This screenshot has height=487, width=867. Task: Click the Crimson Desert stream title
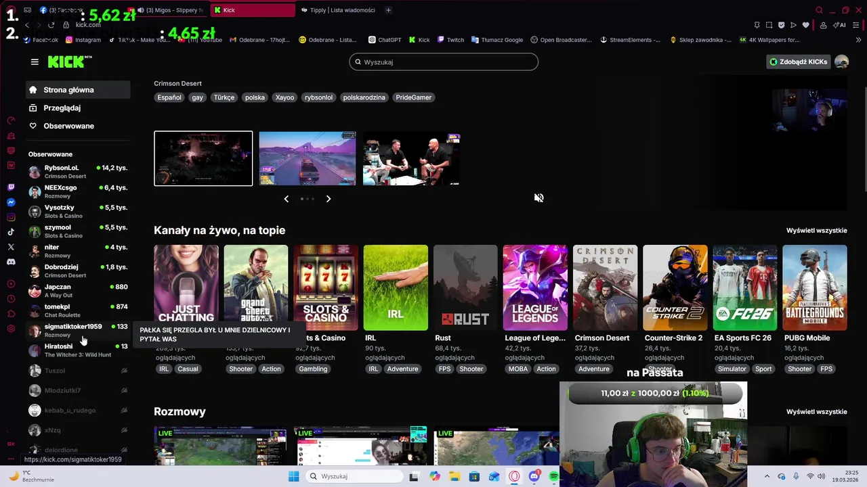click(177, 83)
